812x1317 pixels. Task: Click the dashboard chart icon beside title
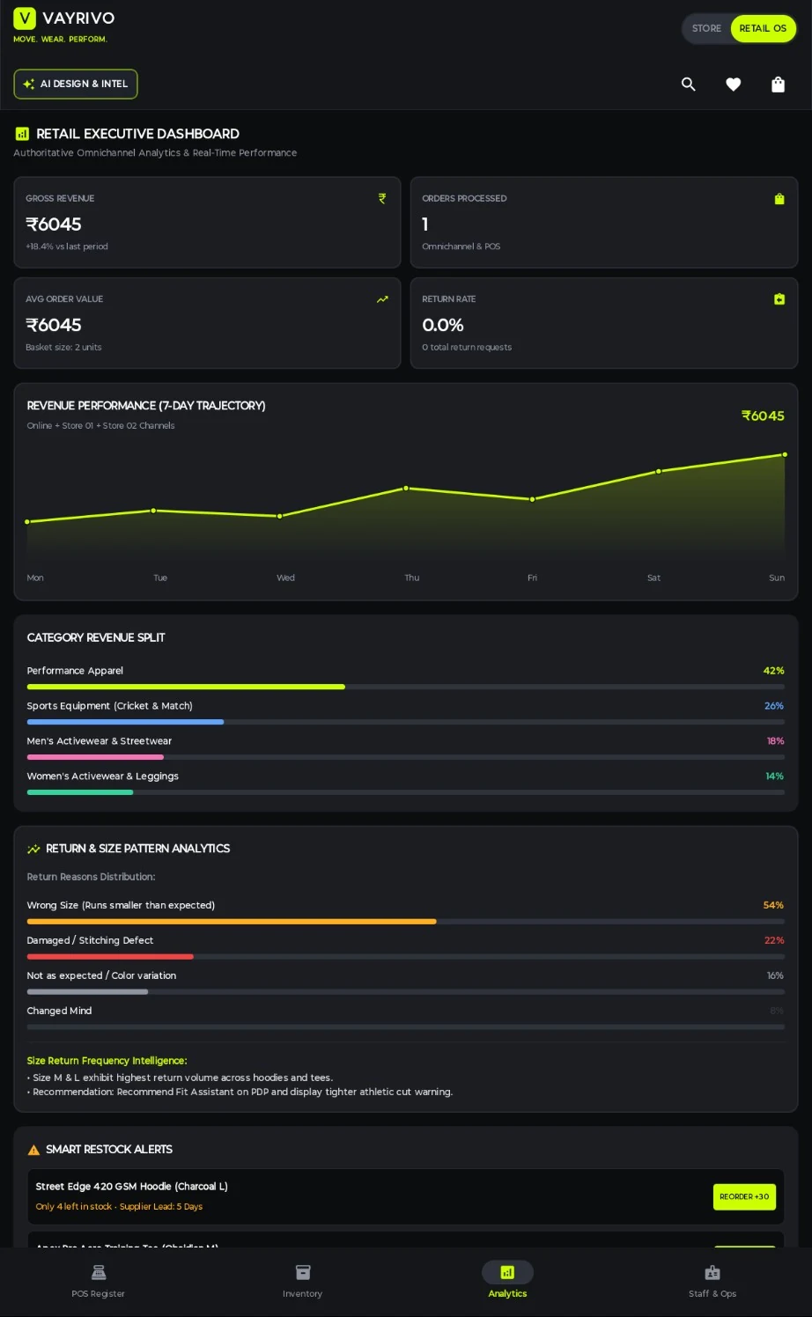[x=22, y=134]
